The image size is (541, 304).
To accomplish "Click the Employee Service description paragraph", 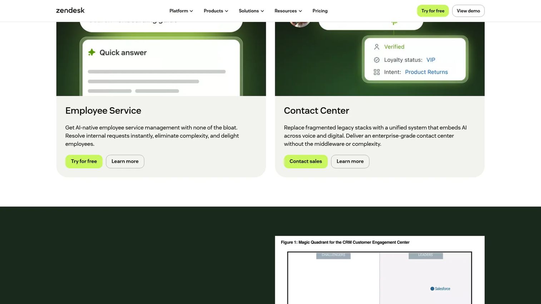I will tap(152, 136).
